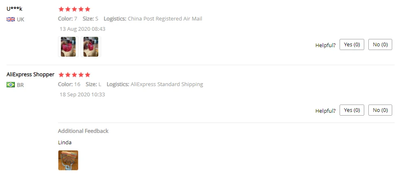The height and width of the screenshot is (173, 400).
Task: Click the 18 Sep 2020 10:33 timestamp
Action: (82, 95)
